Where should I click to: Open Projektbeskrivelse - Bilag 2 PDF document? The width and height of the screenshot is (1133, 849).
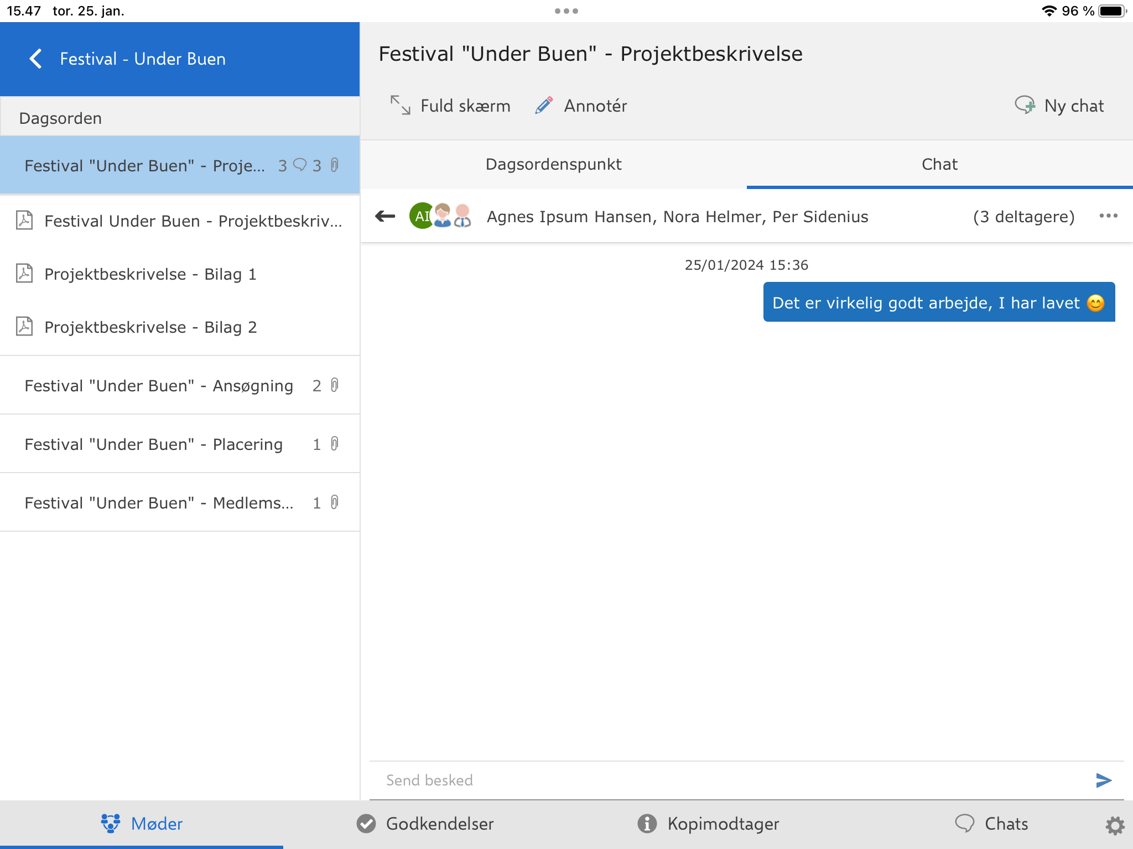point(150,327)
